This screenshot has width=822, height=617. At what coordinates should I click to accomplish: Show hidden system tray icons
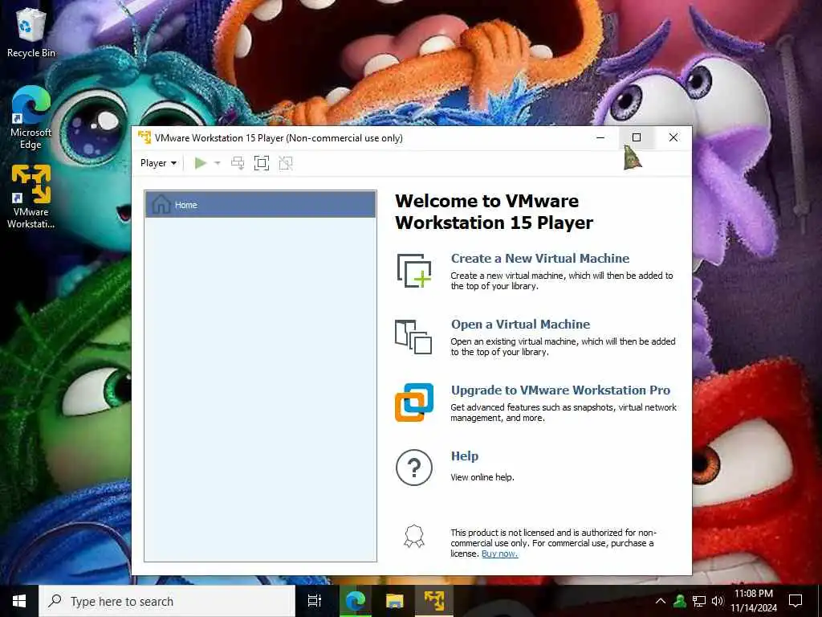661,601
